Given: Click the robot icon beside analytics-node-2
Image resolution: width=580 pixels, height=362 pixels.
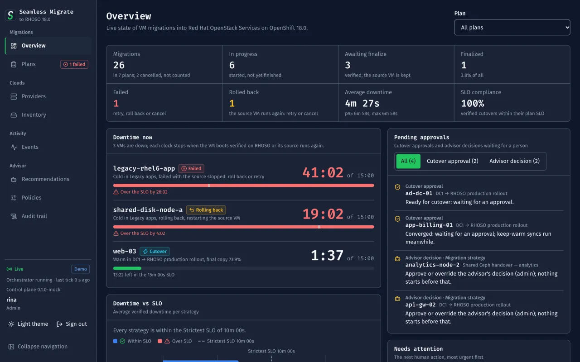Looking at the screenshot, I should [397, 258].
